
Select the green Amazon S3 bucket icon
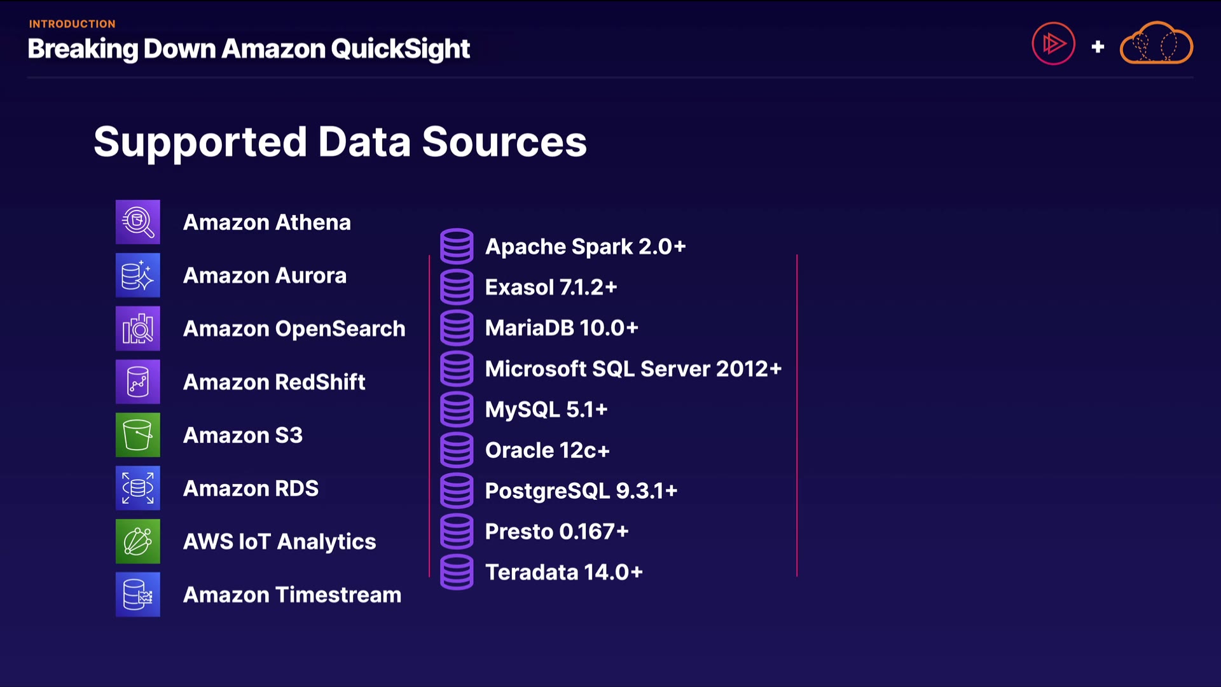(x=137, y=435)
